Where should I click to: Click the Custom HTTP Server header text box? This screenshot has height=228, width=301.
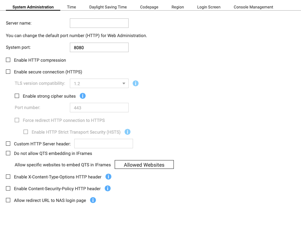coord(104,144)
